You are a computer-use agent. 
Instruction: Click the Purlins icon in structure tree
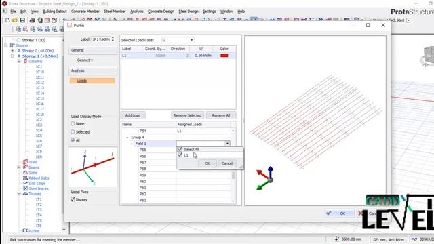tap(26, 230)
